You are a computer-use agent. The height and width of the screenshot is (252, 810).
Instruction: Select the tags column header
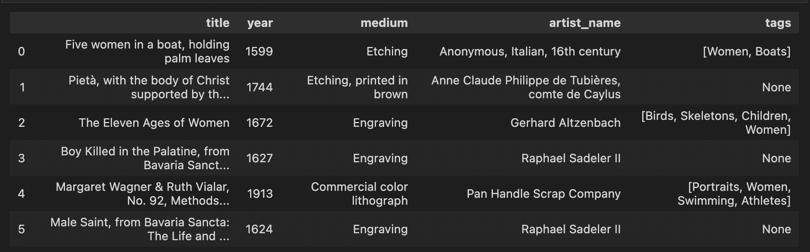[778, 23]
